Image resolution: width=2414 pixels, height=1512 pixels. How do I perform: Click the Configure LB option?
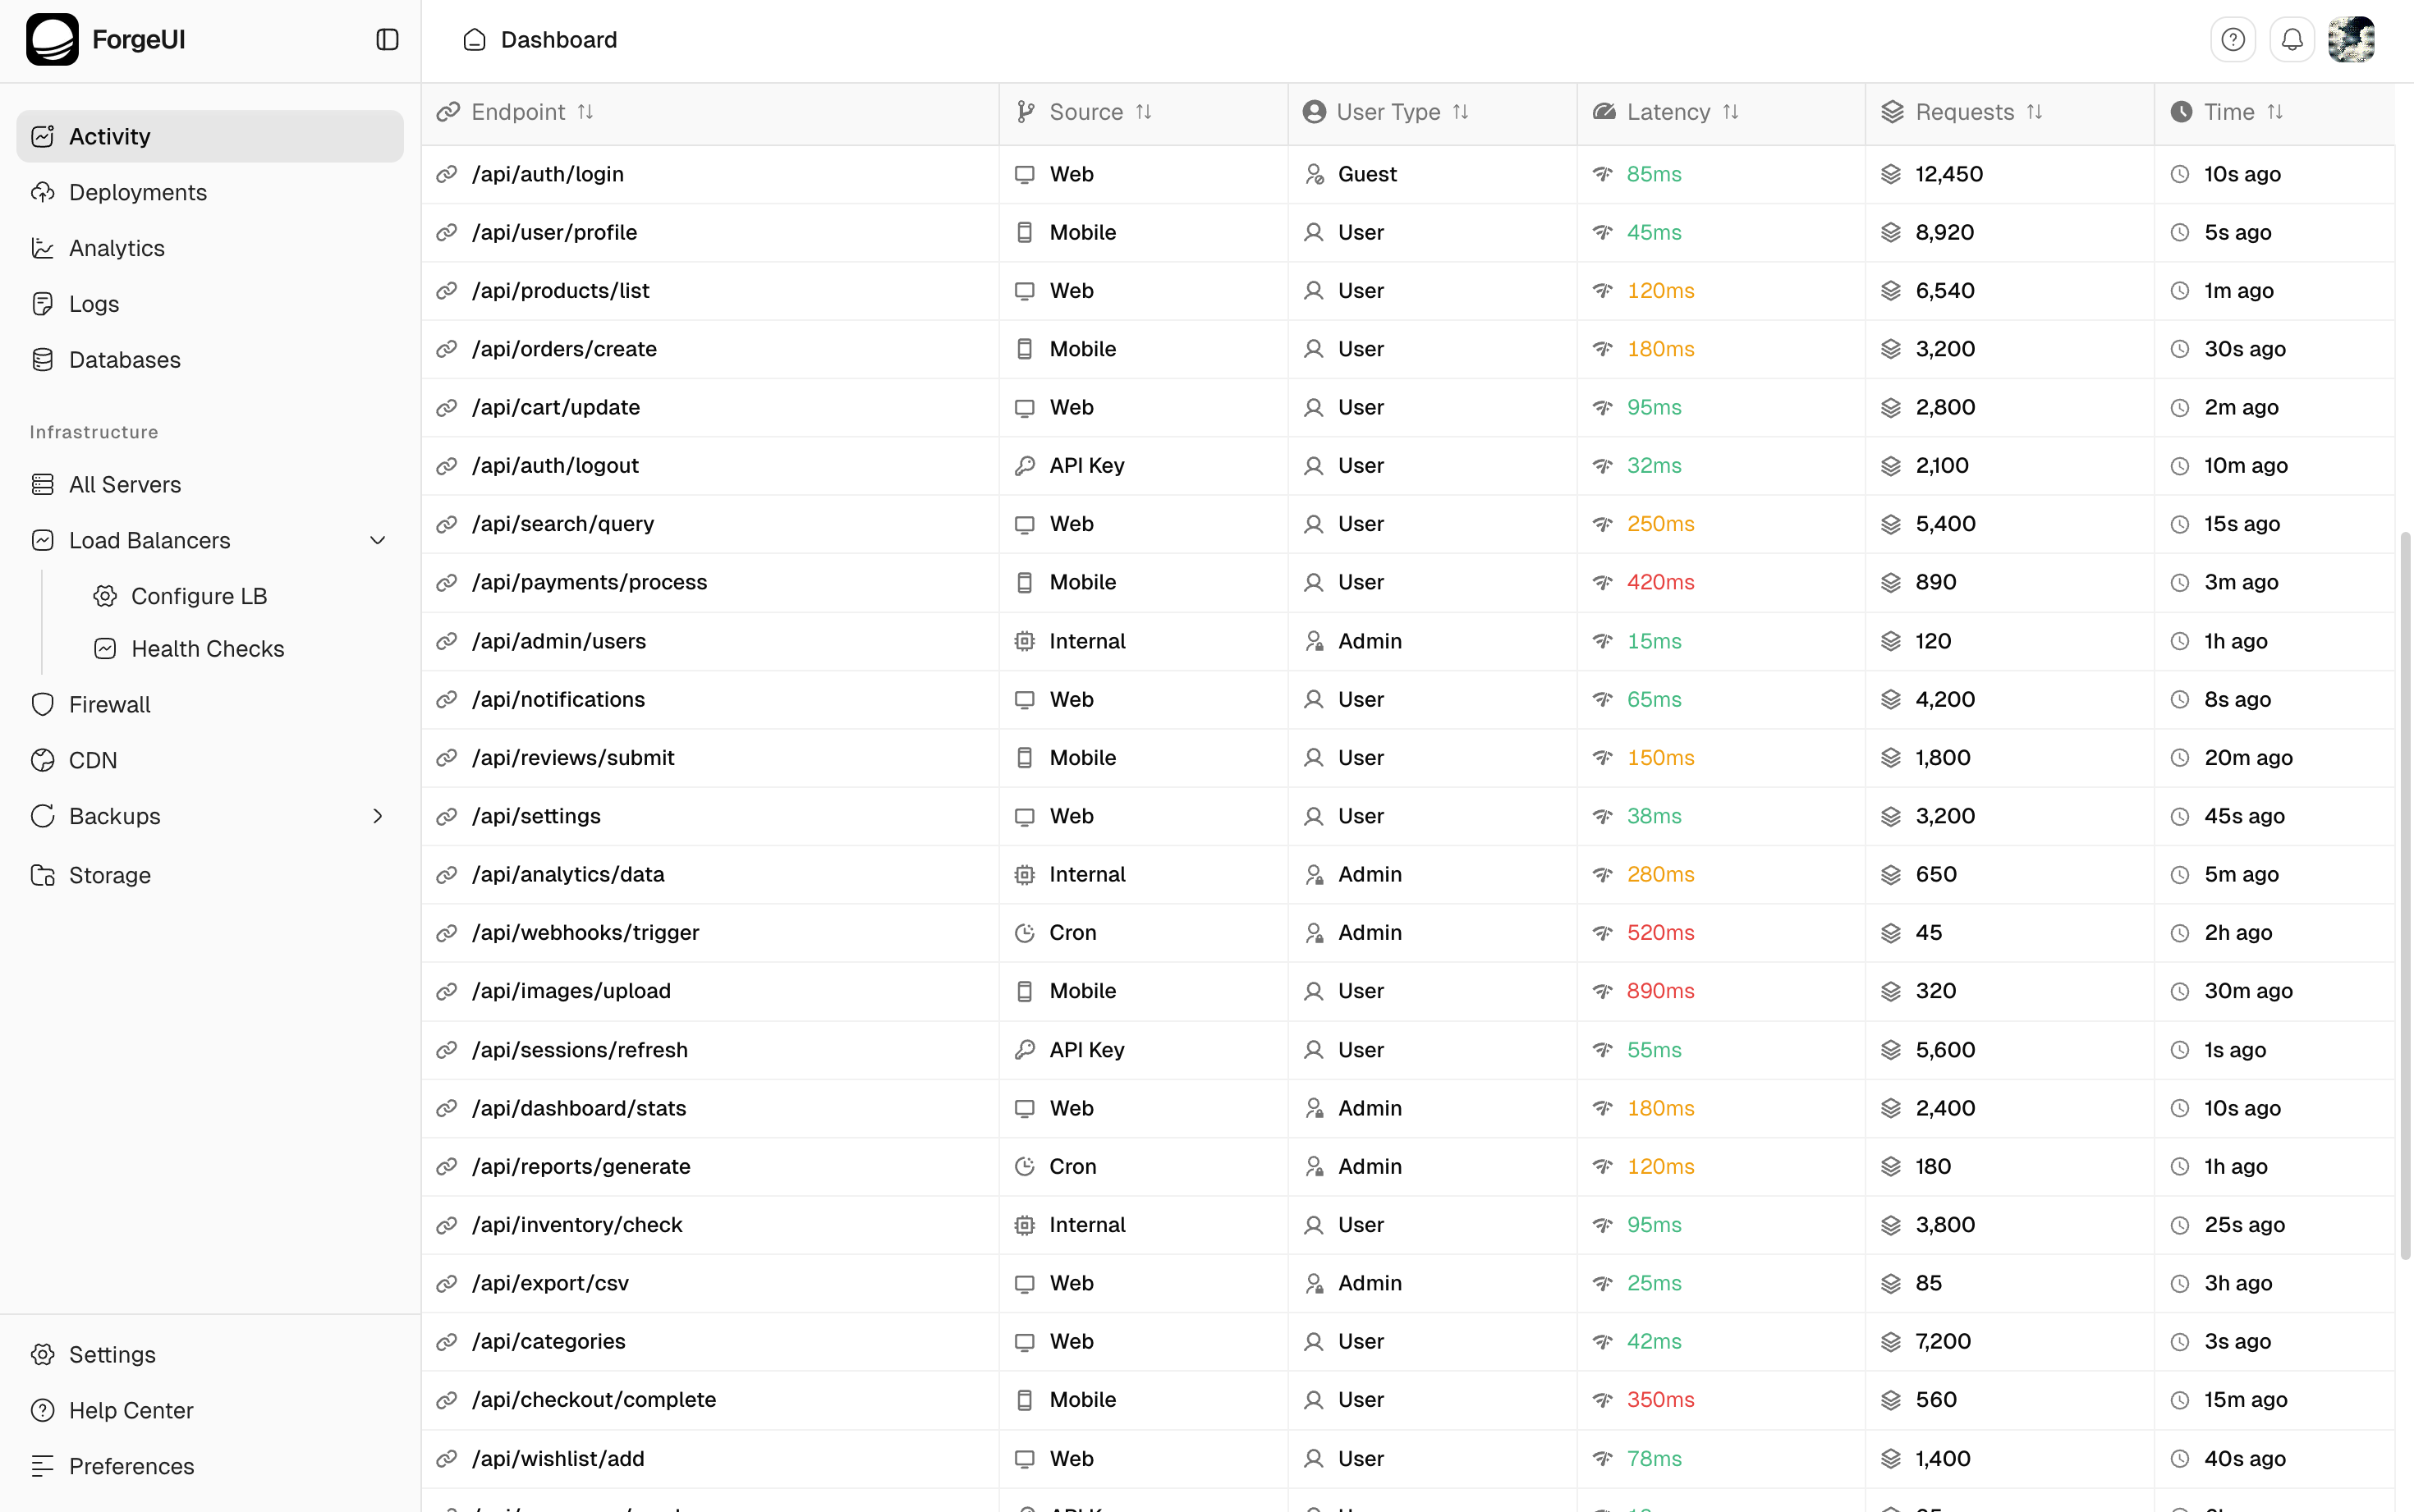pyautogui.click(x=199, y=595)
